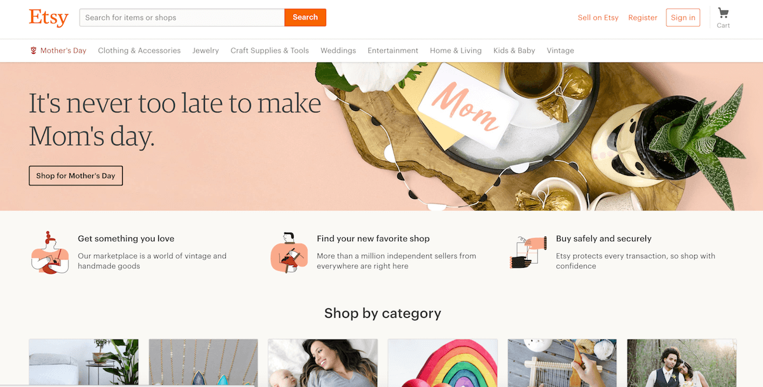
Task: Open the Register link
Action: (x=643, y=18)
